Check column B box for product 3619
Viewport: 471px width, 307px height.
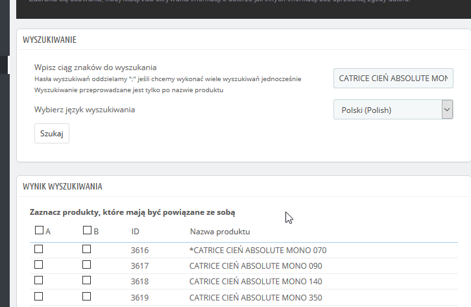pos(86,297)
